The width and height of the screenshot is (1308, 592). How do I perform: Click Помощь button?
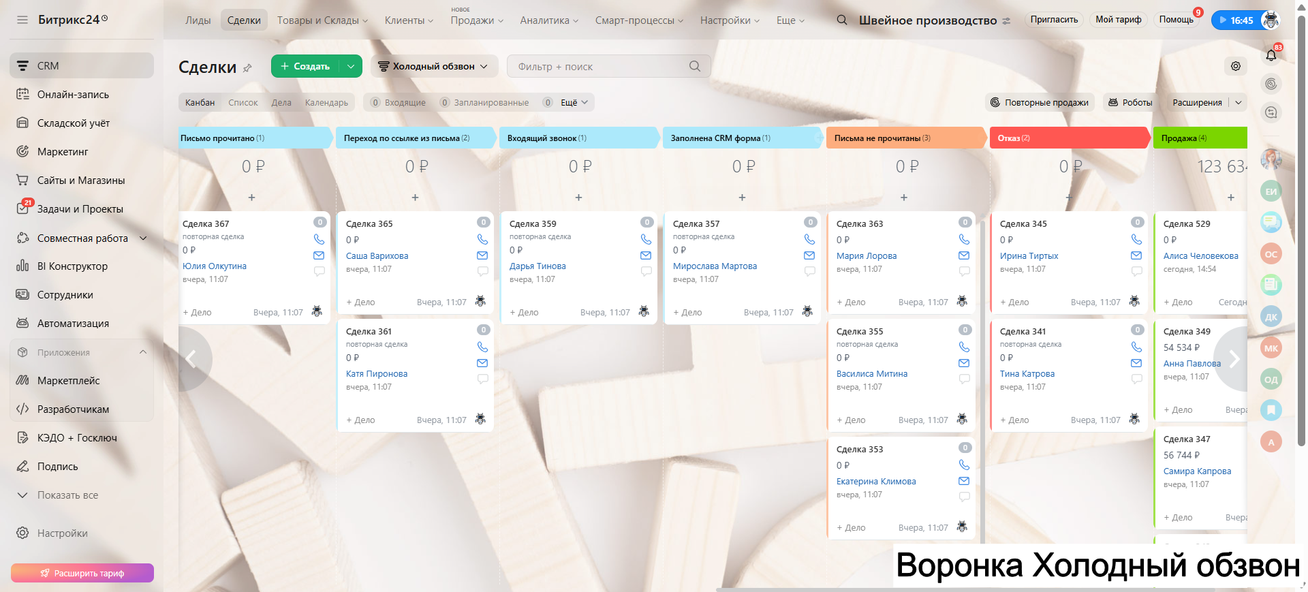pos(1177,20)
